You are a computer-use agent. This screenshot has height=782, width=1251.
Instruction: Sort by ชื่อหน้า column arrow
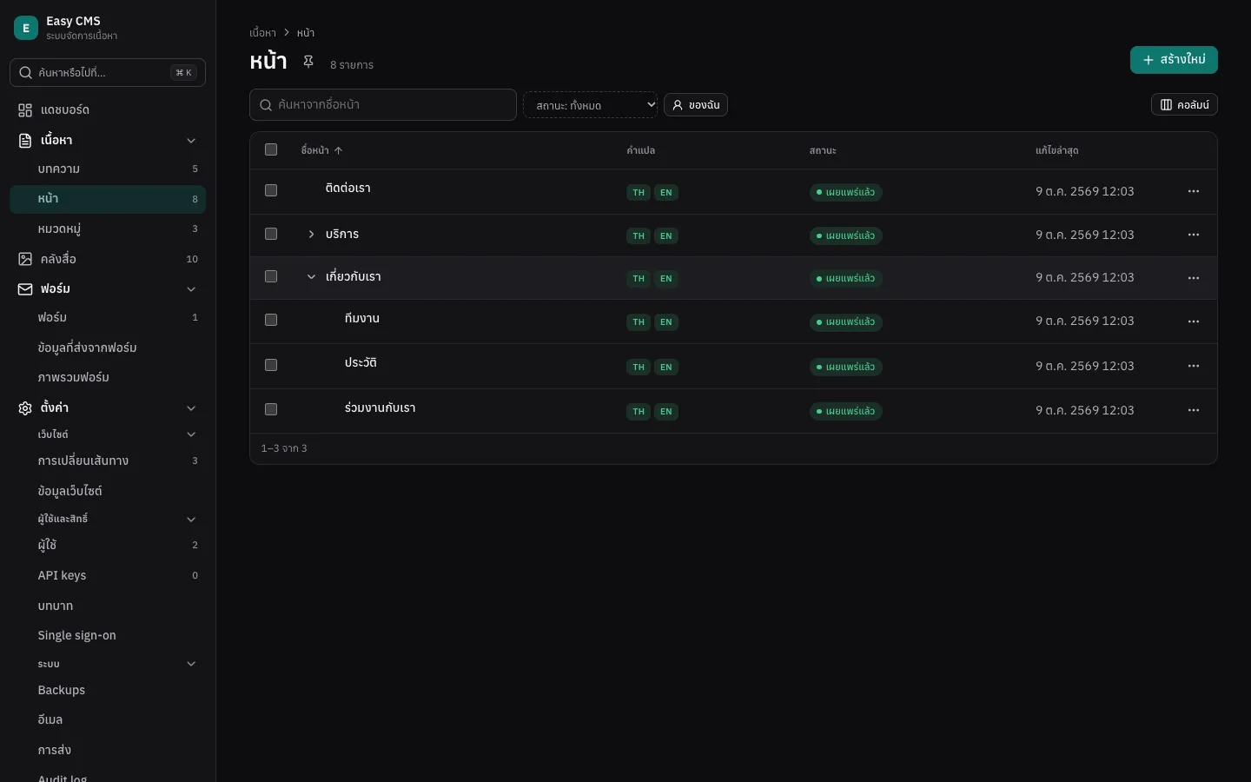(338, 150)
